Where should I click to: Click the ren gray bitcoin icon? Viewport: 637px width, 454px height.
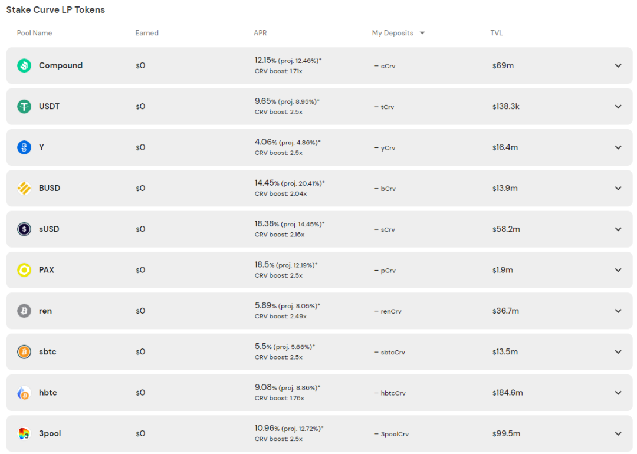tap(24, 311)
